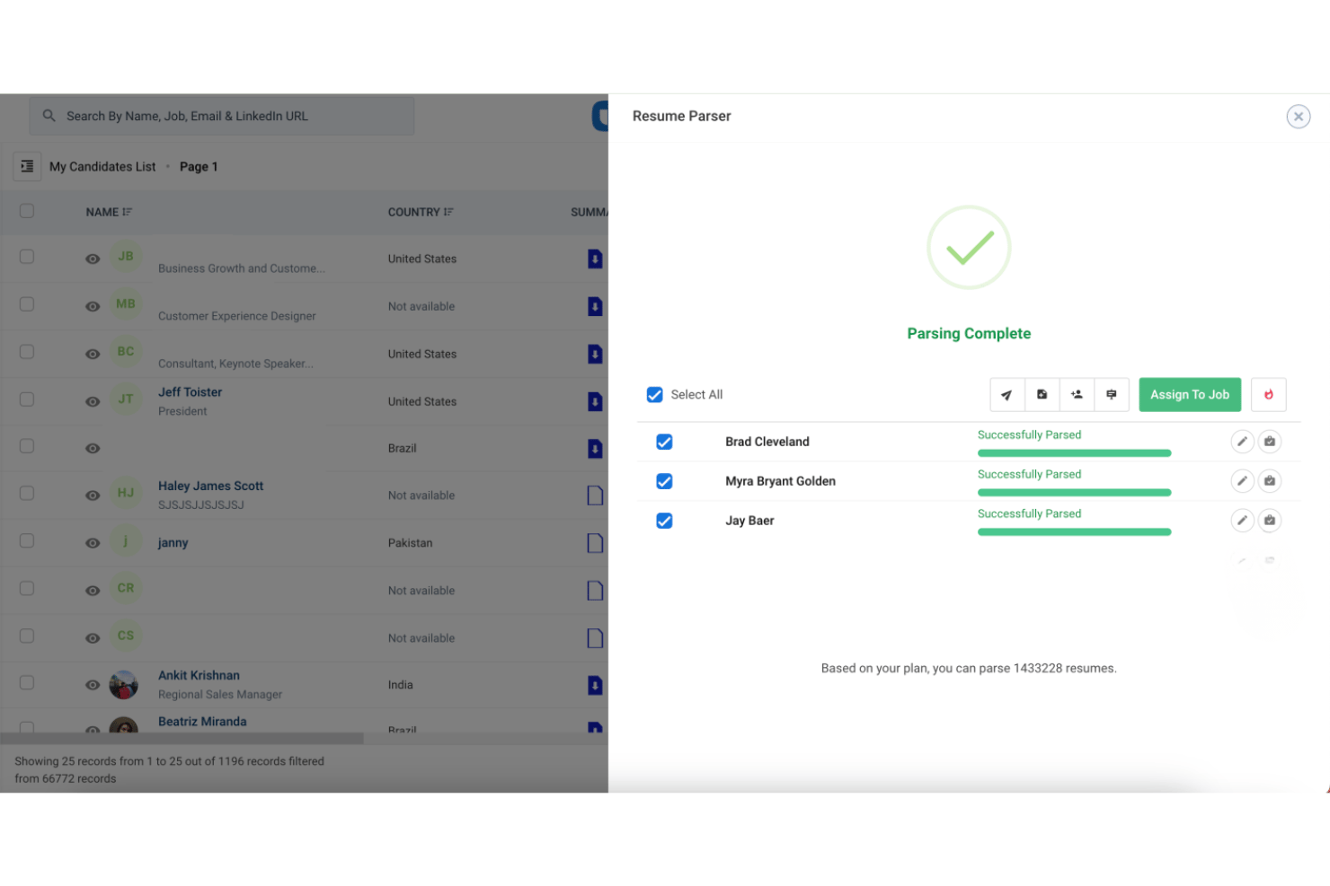Click the JB avatar icon
The height and width of the screenshot is (886, 1330).
point(126,257)
